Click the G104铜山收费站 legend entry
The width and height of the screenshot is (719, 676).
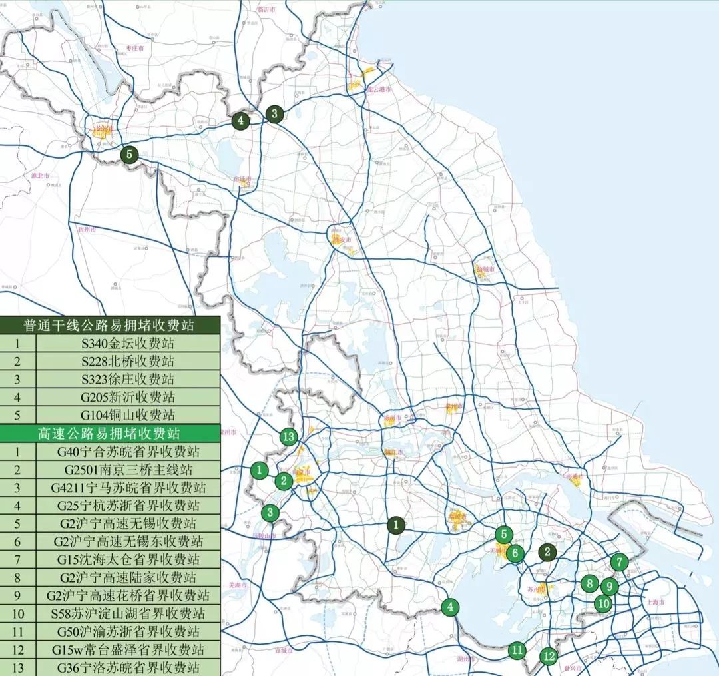(x=128, y=416)
